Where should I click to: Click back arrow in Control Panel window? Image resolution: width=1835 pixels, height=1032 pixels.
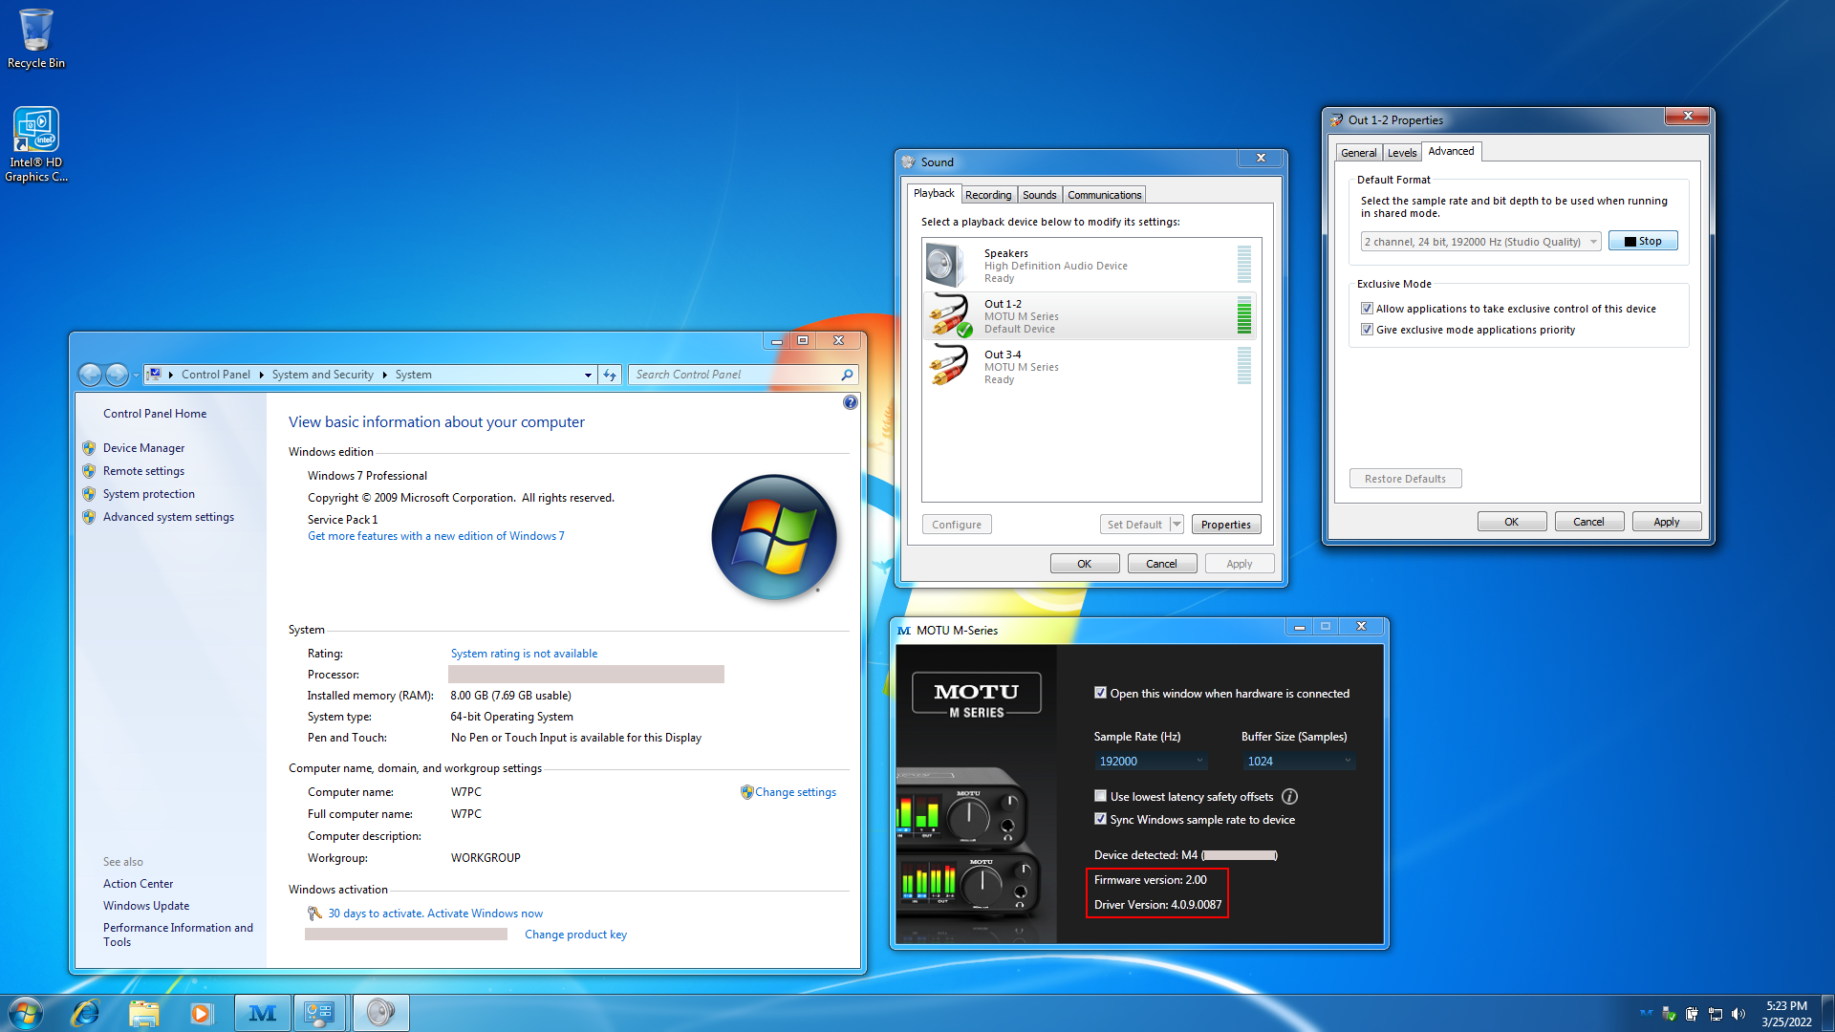(90, 375)
